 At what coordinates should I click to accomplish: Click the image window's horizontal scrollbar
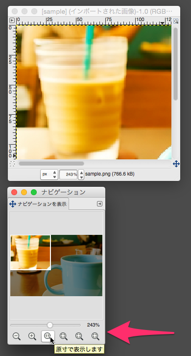point(51,163)
